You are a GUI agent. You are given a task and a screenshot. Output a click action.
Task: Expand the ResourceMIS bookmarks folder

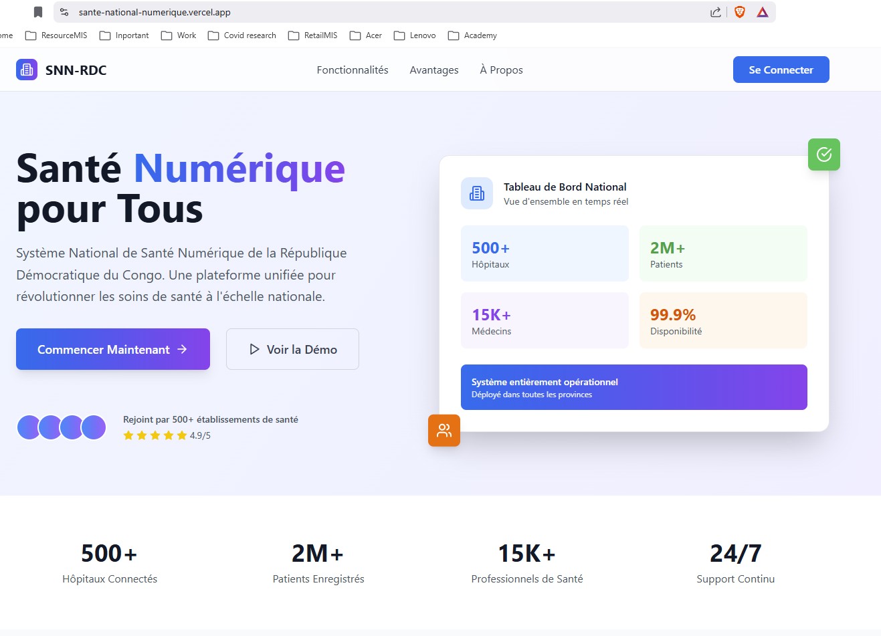click(56, 35)
